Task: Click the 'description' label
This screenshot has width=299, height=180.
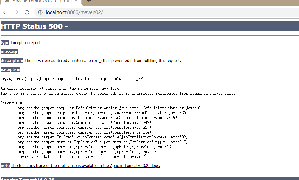Action: [x=12, y=60]
